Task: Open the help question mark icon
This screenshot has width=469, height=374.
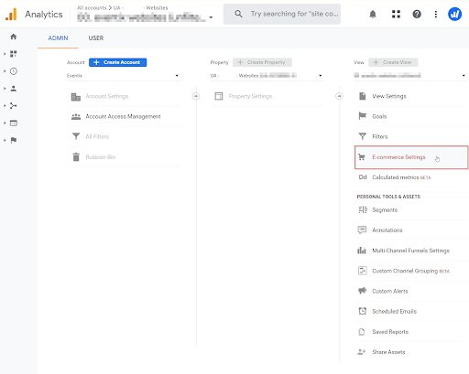Action: pos(417,14)
